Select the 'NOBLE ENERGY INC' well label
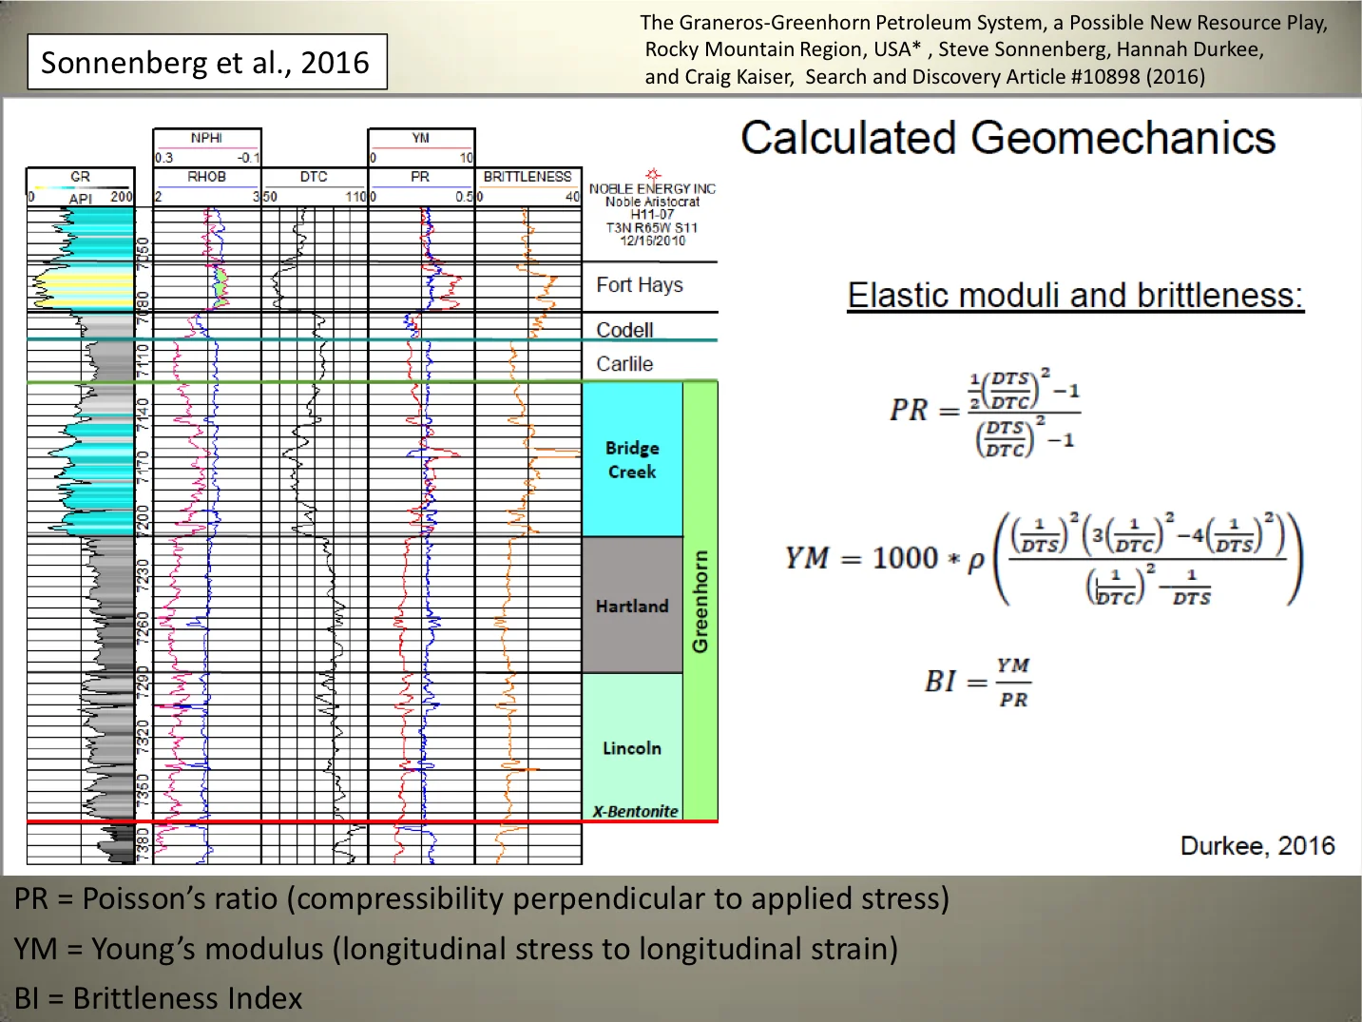Viewport: 1362px width, 1022px height. [652, 189]
